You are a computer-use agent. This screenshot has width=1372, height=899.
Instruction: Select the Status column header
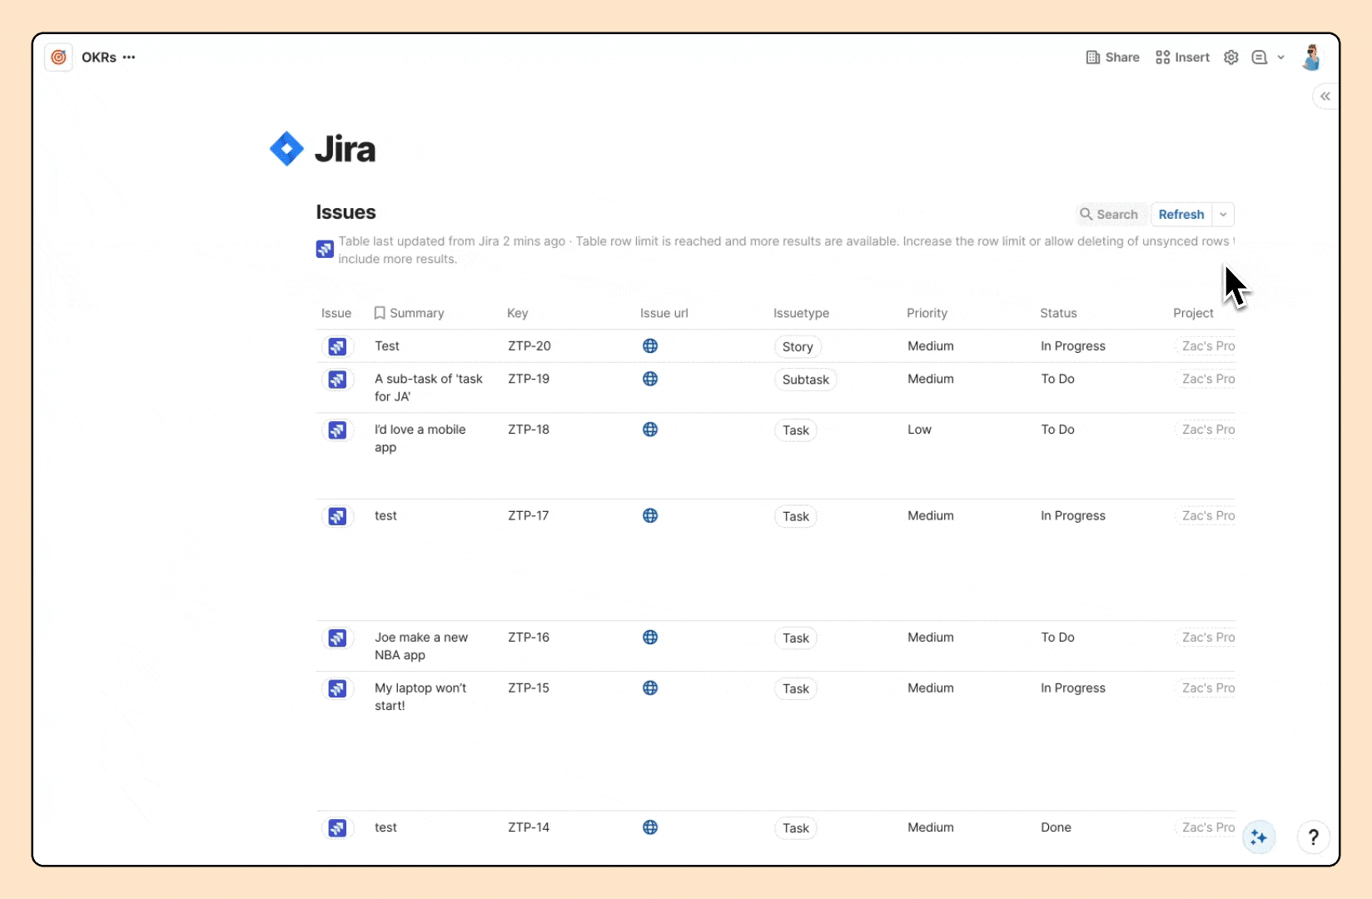[1058, 313]
